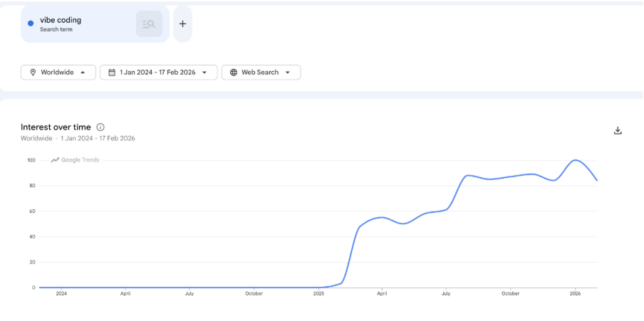Click the April 2025 point on chart

click(382, 217)
